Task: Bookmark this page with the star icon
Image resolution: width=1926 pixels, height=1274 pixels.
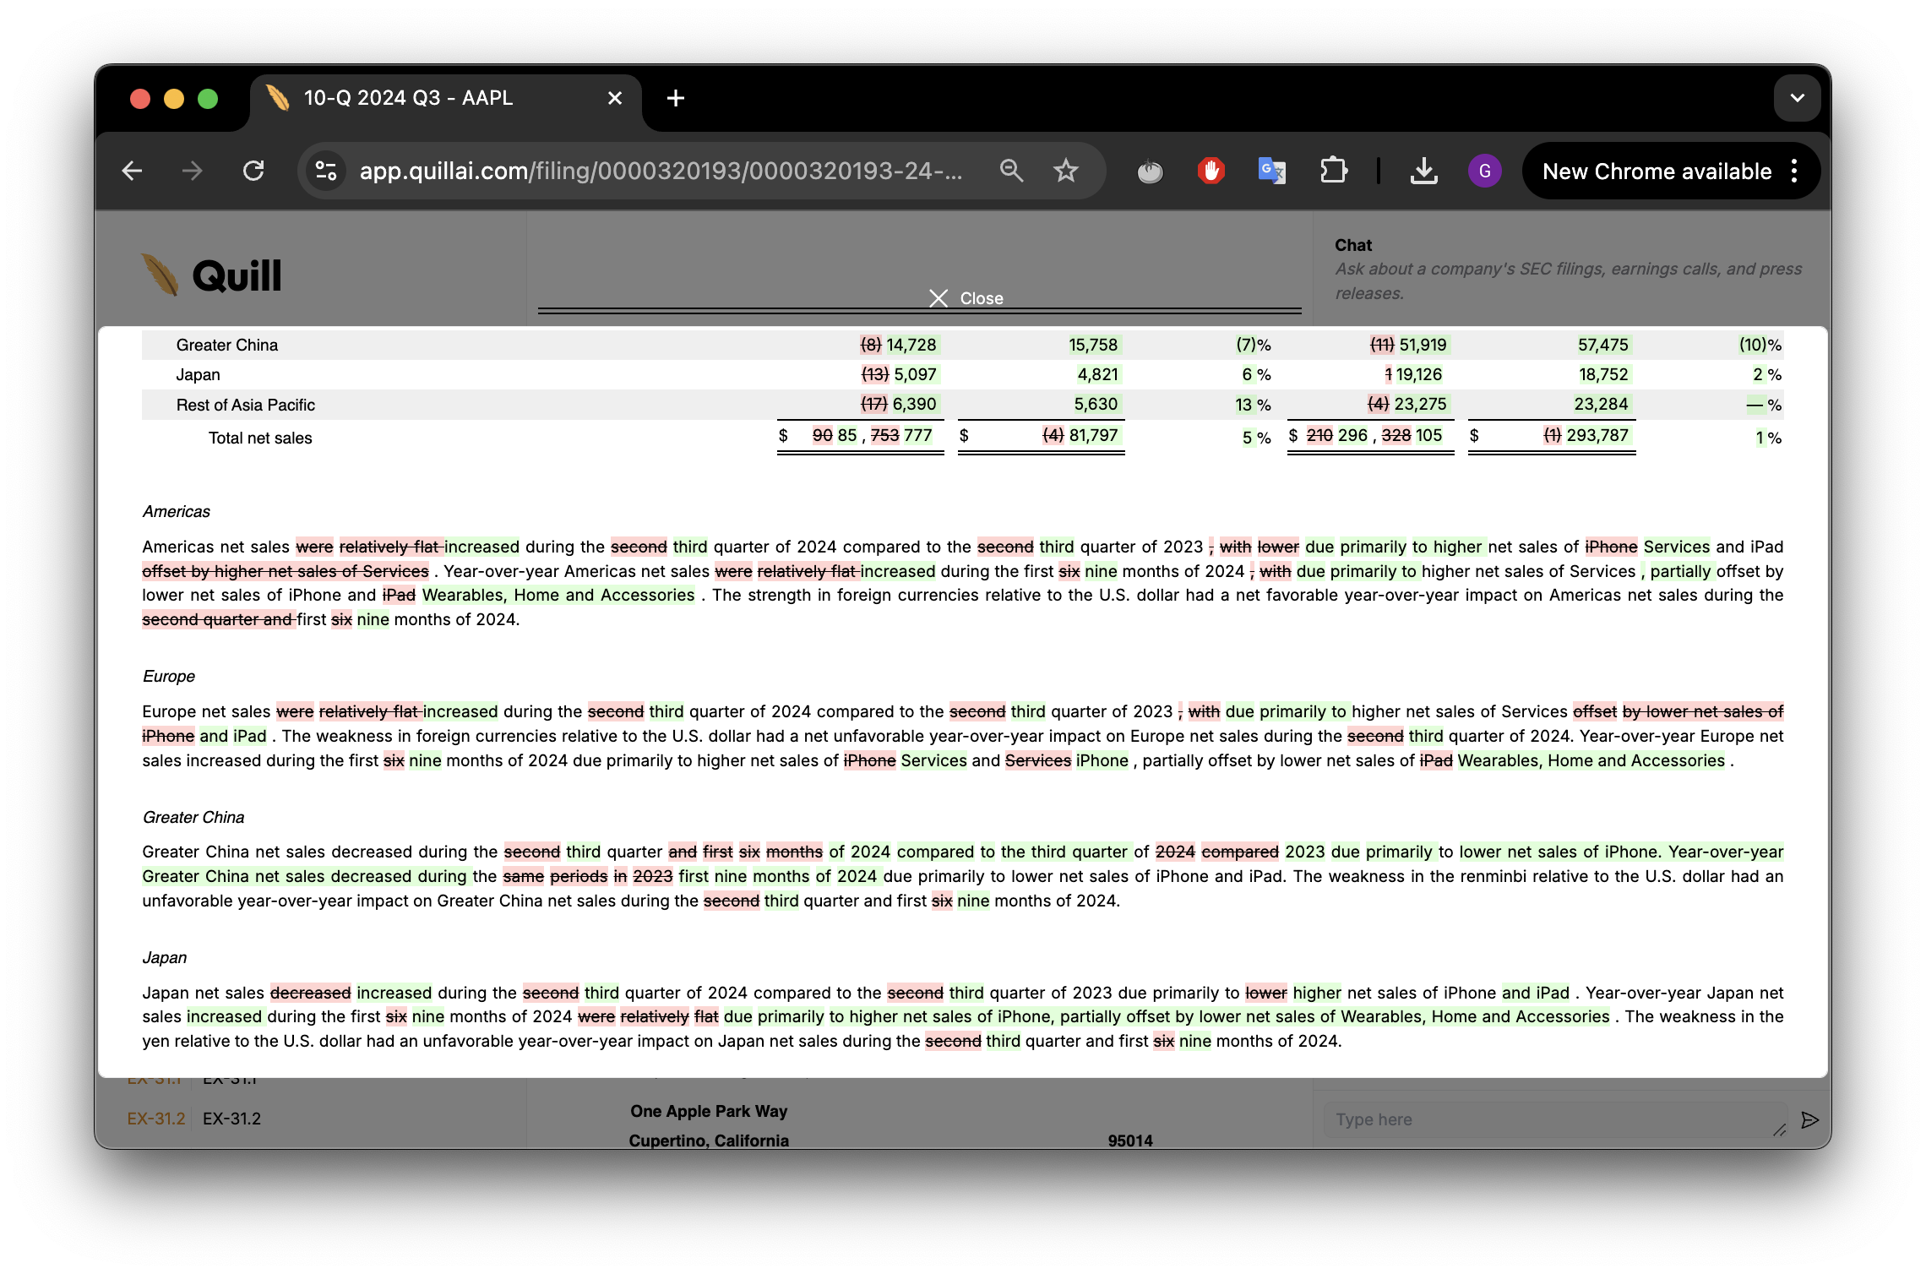Action: pos(1066,171)
